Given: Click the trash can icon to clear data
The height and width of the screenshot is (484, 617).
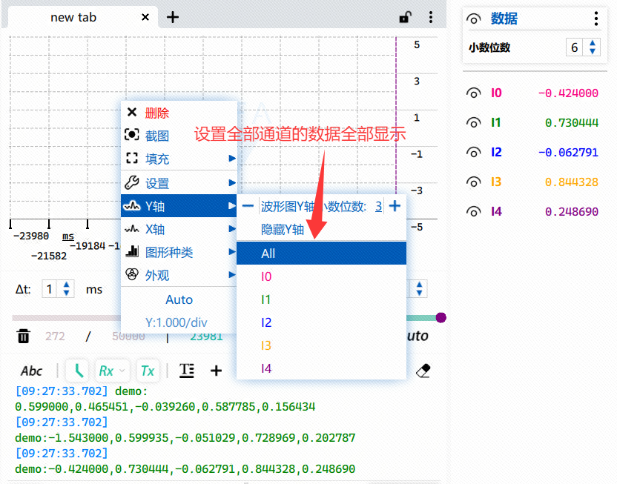Looking at the screenshot, I should (23, 337).
